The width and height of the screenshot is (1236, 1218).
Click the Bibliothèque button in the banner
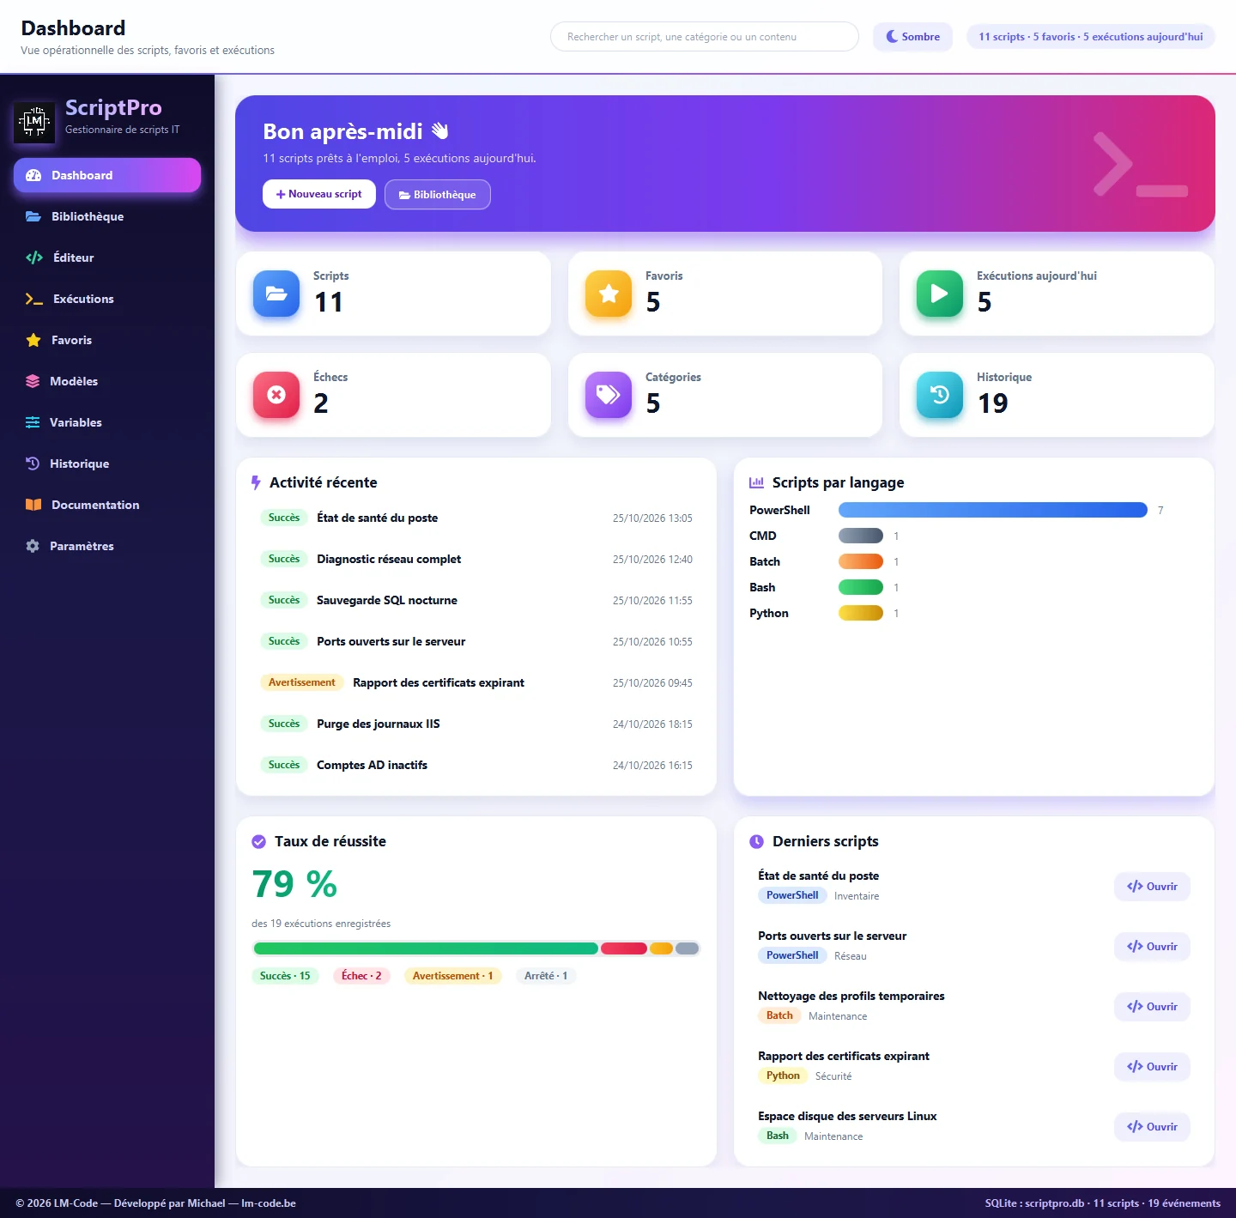[x=438, y=194]
